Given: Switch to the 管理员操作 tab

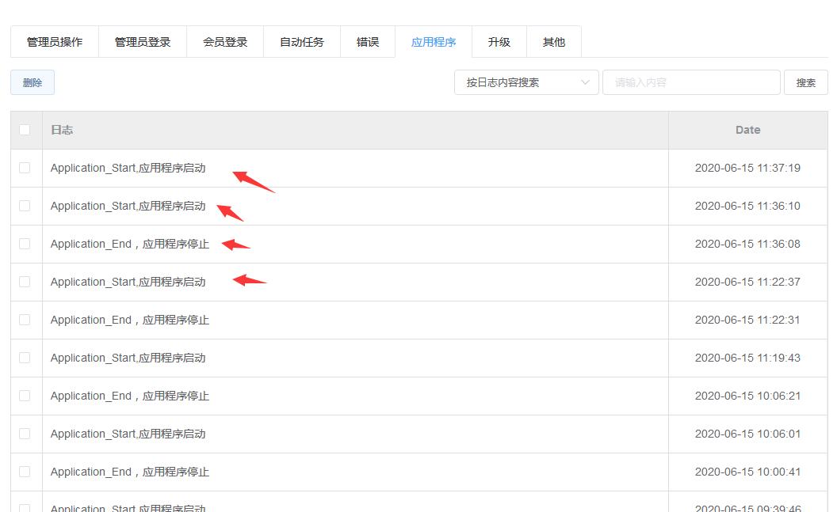Looking at the screenshot, I should [x=53, y=42].
